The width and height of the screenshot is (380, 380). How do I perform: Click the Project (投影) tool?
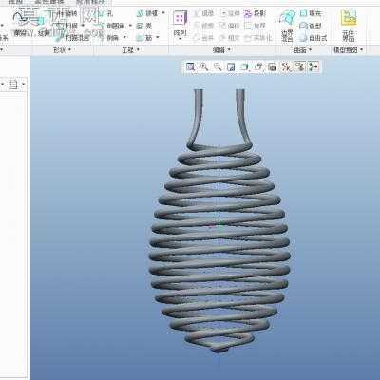pyautogui.click(x=255, y=13)
